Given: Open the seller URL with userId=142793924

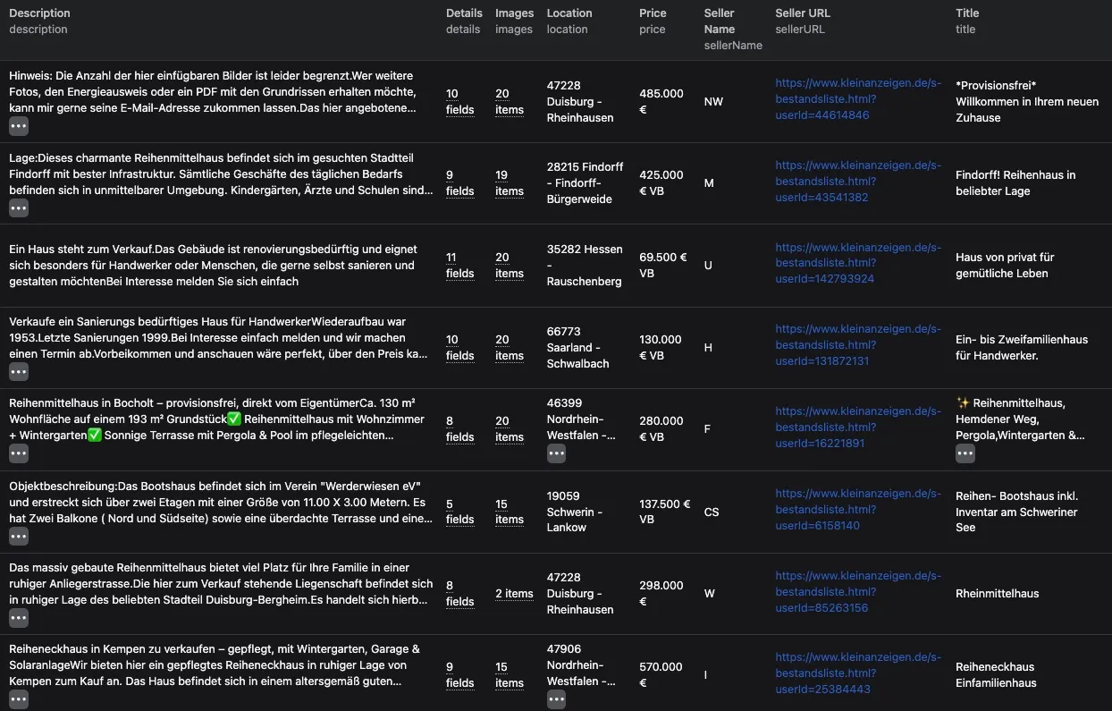Looking at the screenshot, I should [x=858, y=263].
